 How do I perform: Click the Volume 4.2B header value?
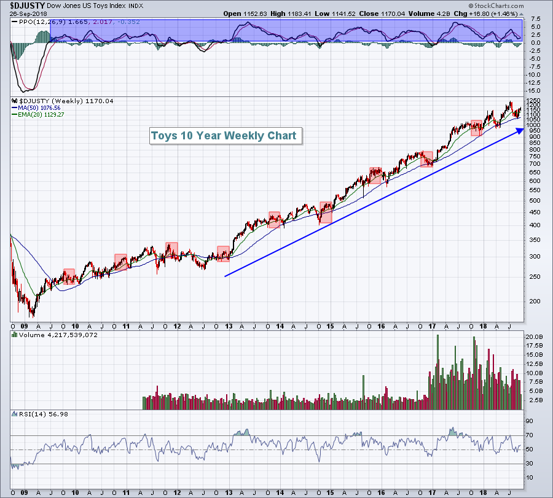click(429, 14)
